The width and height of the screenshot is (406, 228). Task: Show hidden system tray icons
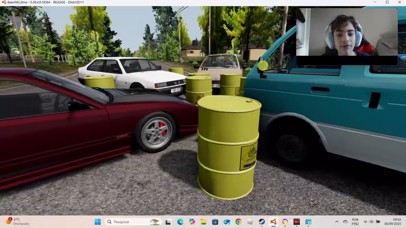(x=337, y=222)
